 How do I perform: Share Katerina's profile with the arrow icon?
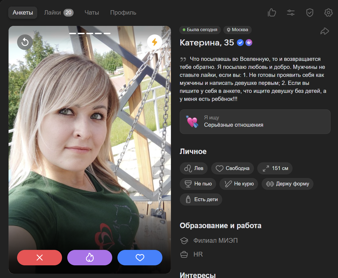(x=324, y=31)
